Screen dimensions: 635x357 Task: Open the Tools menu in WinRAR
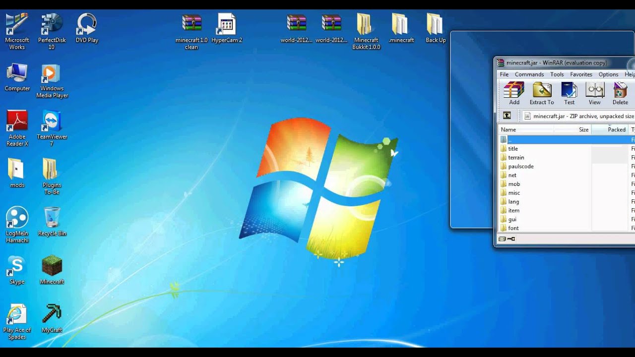tap(557, 74)
